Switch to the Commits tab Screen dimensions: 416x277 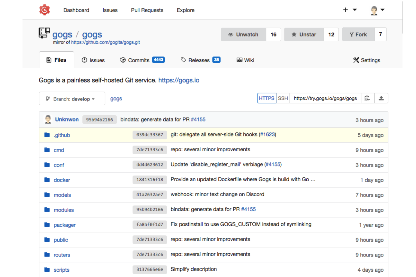click(x=138, y=60)
